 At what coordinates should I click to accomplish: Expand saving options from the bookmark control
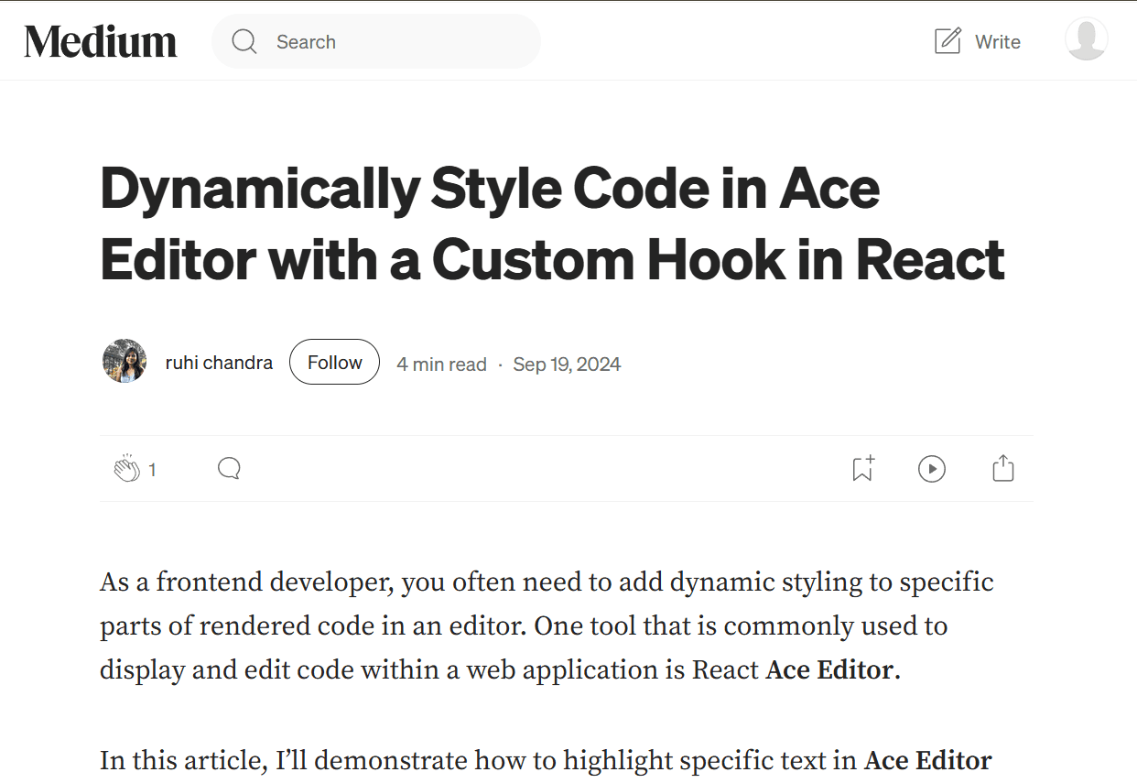(x=861, y=468)
